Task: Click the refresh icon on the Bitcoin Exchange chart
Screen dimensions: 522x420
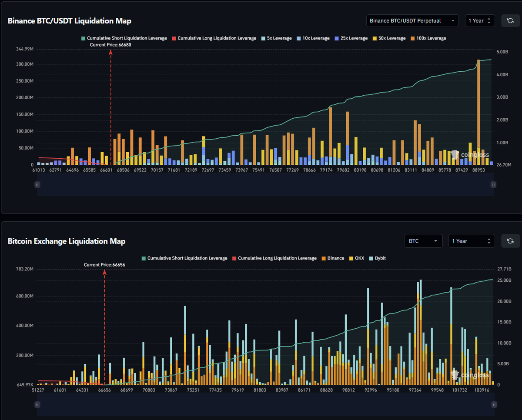Action: click(x=510, y=240)
